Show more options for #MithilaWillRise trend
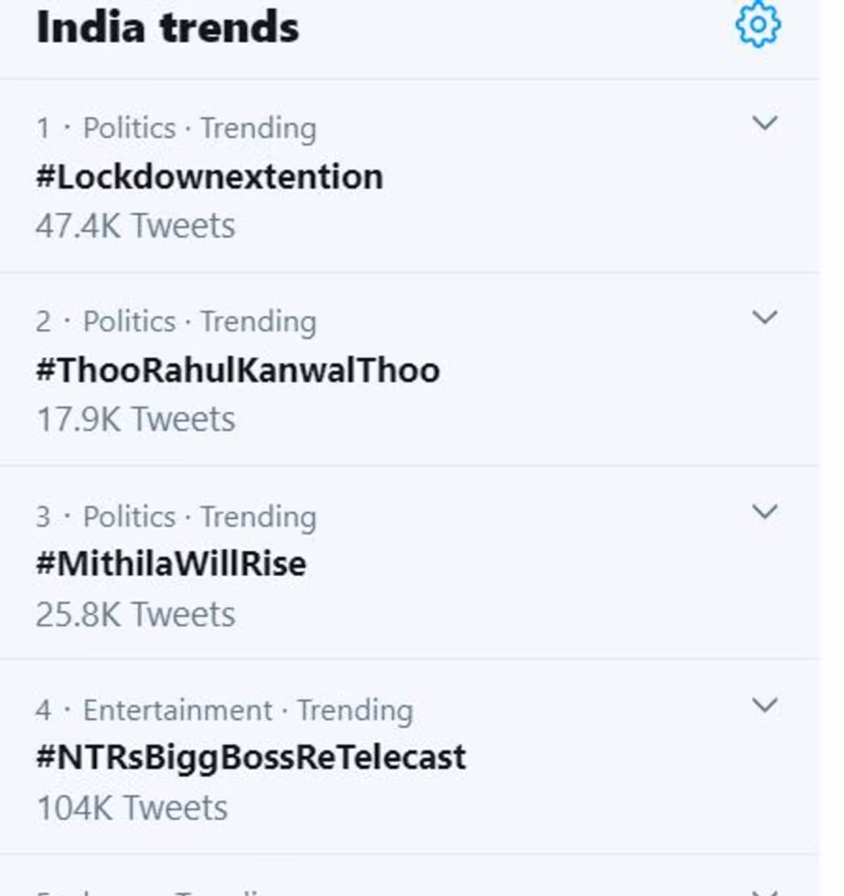This screenshot has width=844, height=896. pyautogui.click(x=764, y=511)
